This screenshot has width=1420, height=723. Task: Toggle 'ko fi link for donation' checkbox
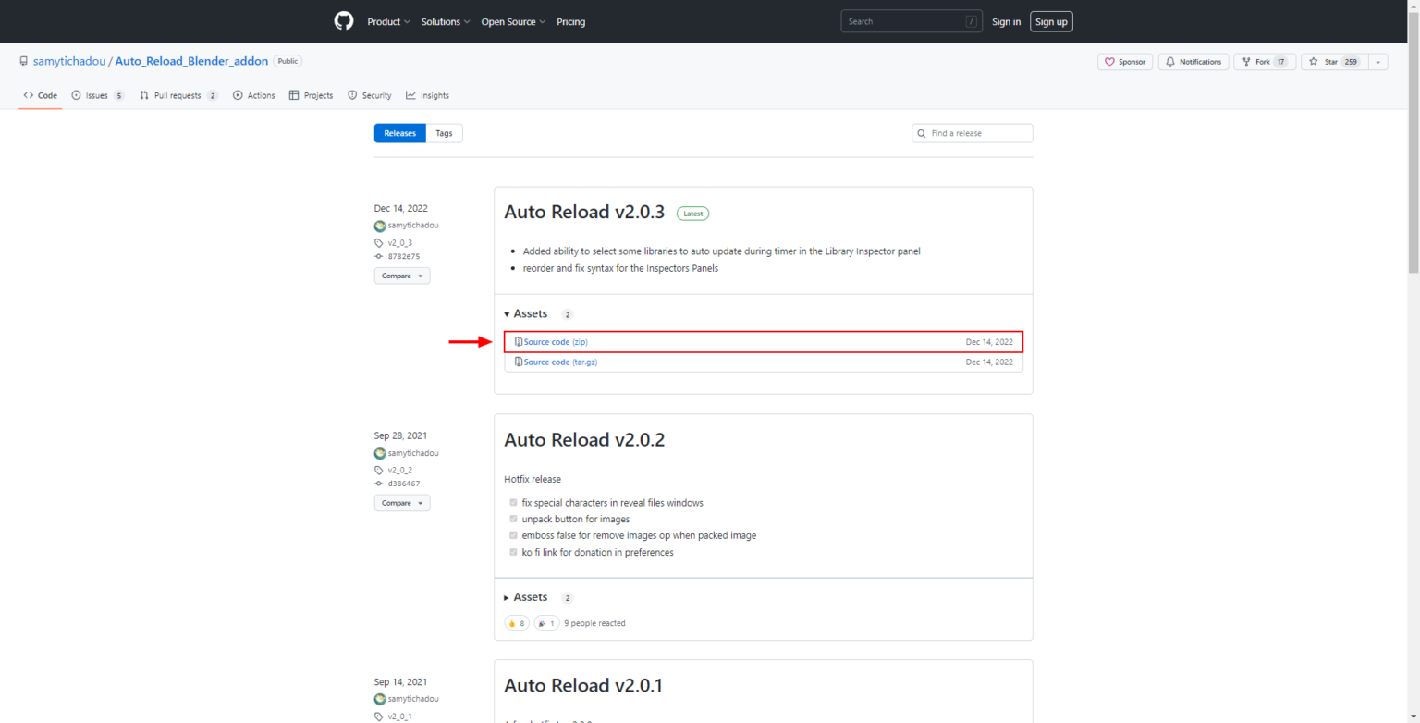tap(513, 553)
